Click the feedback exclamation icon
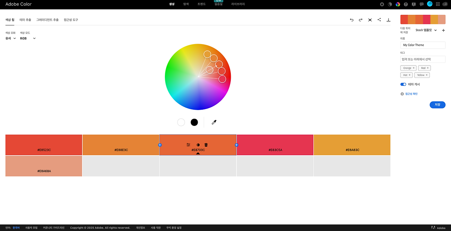This screenshot has height=231, width=451. 414,4
